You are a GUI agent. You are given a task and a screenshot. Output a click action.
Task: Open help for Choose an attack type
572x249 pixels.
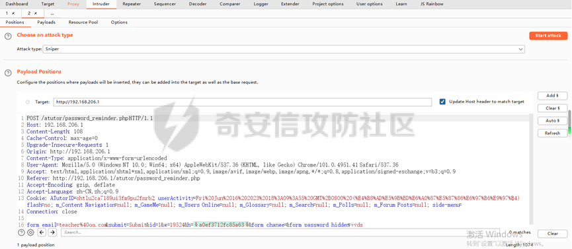(8, 36)
